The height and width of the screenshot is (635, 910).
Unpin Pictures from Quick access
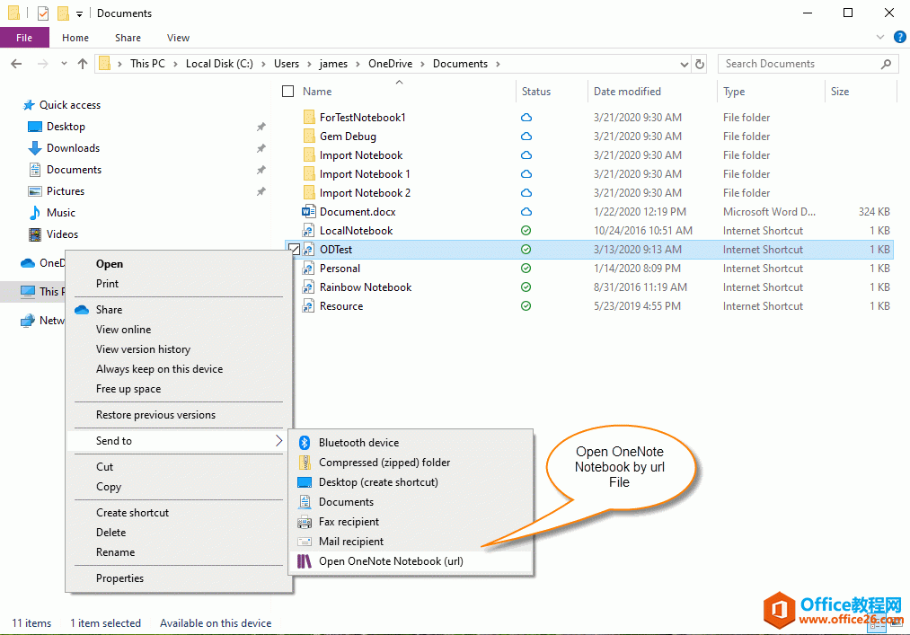(261, 191)
